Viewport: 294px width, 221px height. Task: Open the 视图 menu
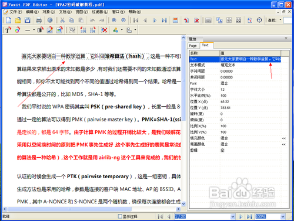point(82,12)
